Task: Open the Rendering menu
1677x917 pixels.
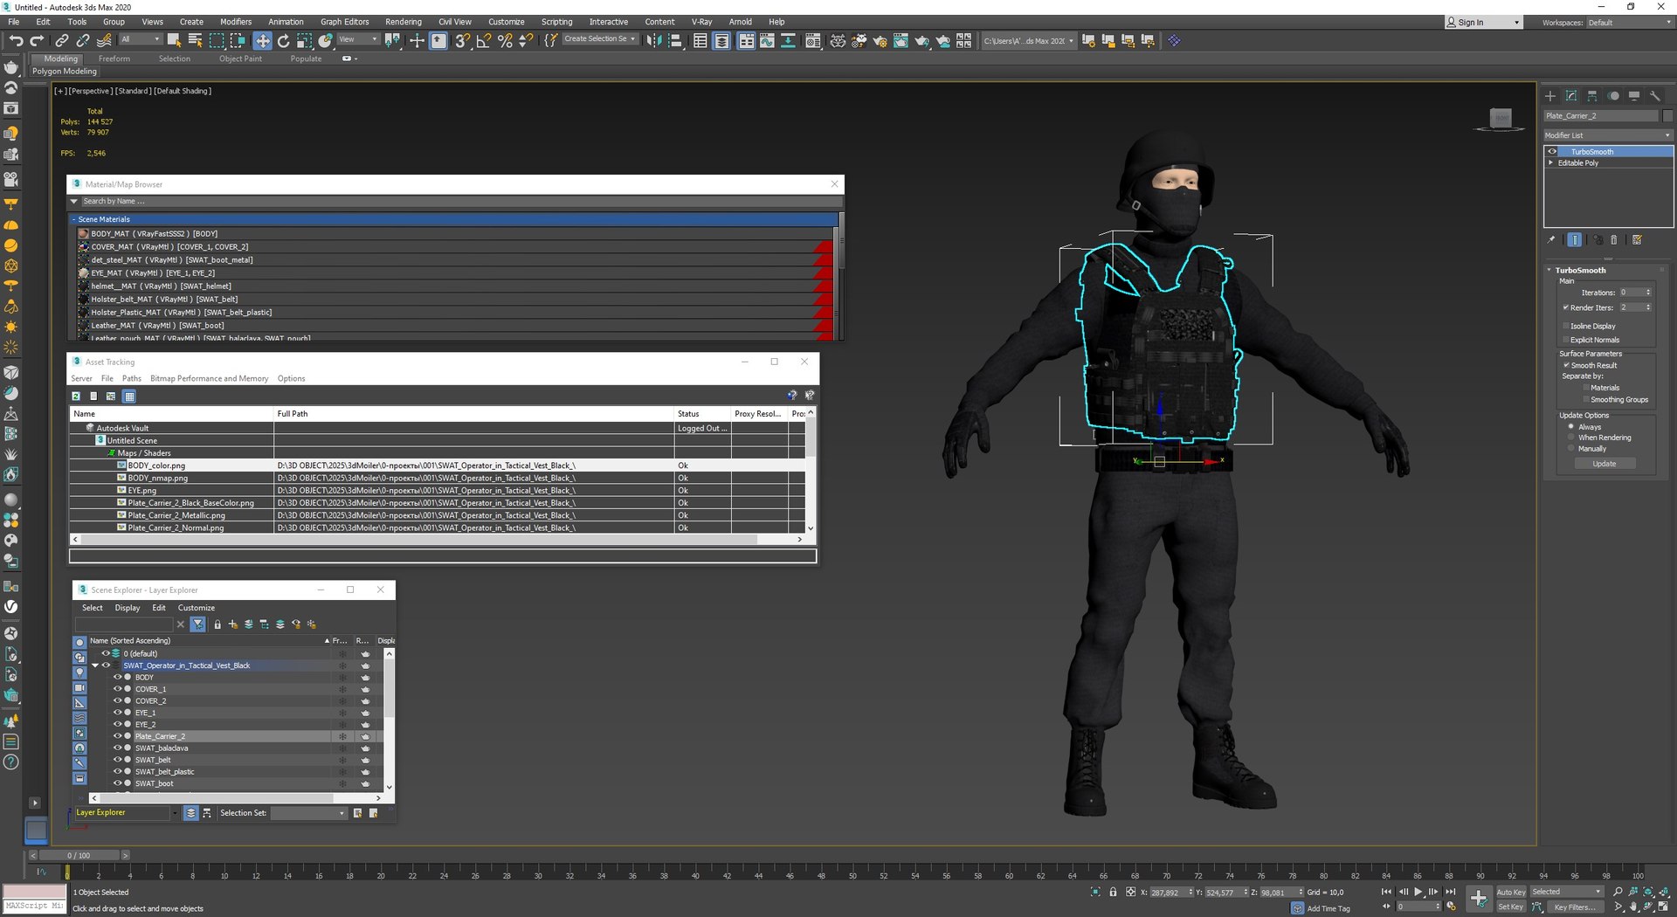Action: tap(403, 22)
